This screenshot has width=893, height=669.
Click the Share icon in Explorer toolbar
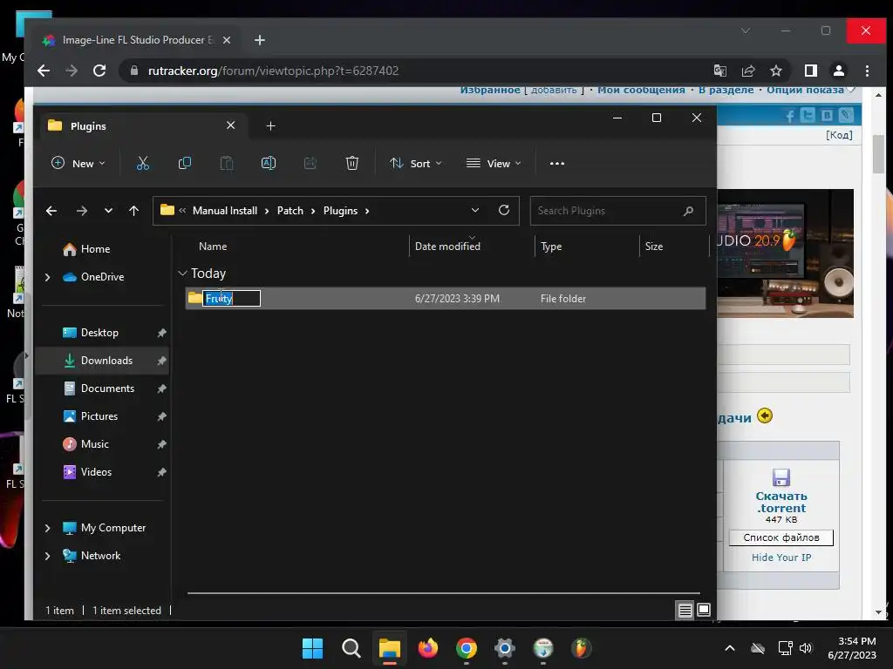(x=310, y=163)
